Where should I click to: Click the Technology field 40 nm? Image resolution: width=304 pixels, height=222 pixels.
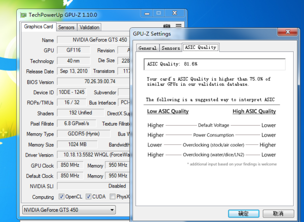(73, 61)
